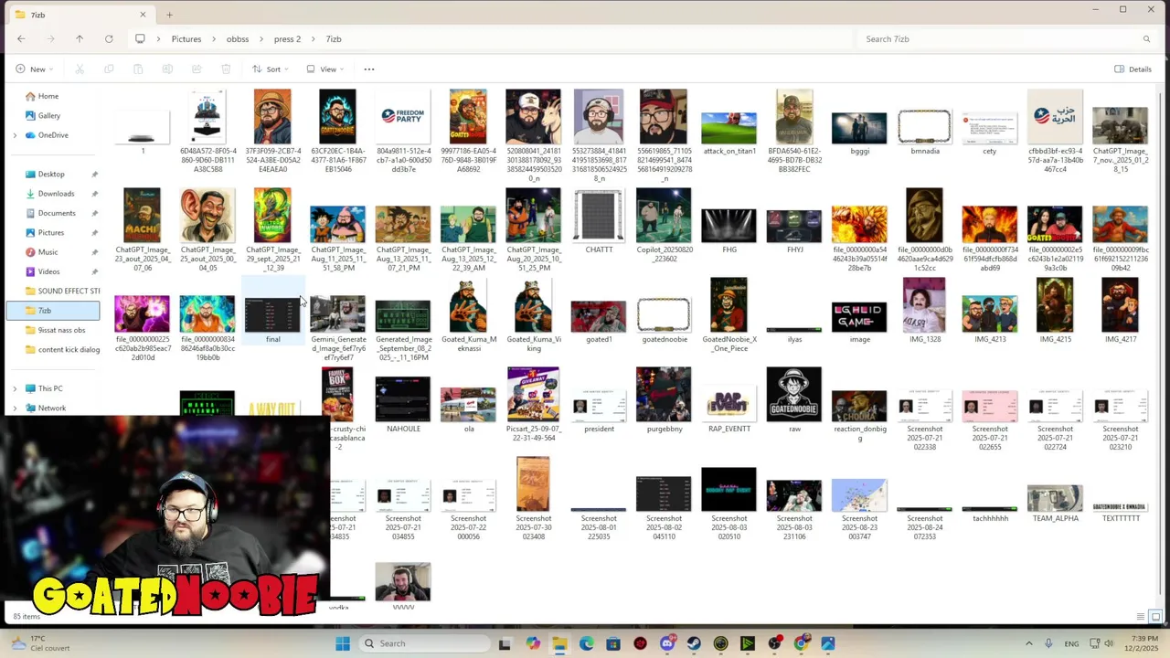Open Microsoft Edge from the taskbar

click(x=587, y=643)
